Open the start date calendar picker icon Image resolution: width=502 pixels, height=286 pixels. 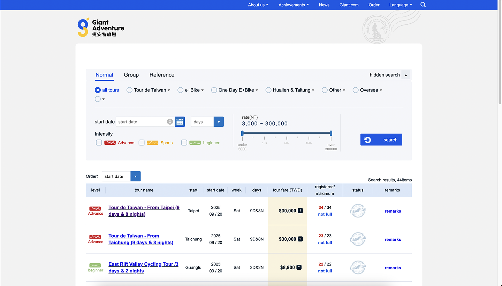point(180,122)
